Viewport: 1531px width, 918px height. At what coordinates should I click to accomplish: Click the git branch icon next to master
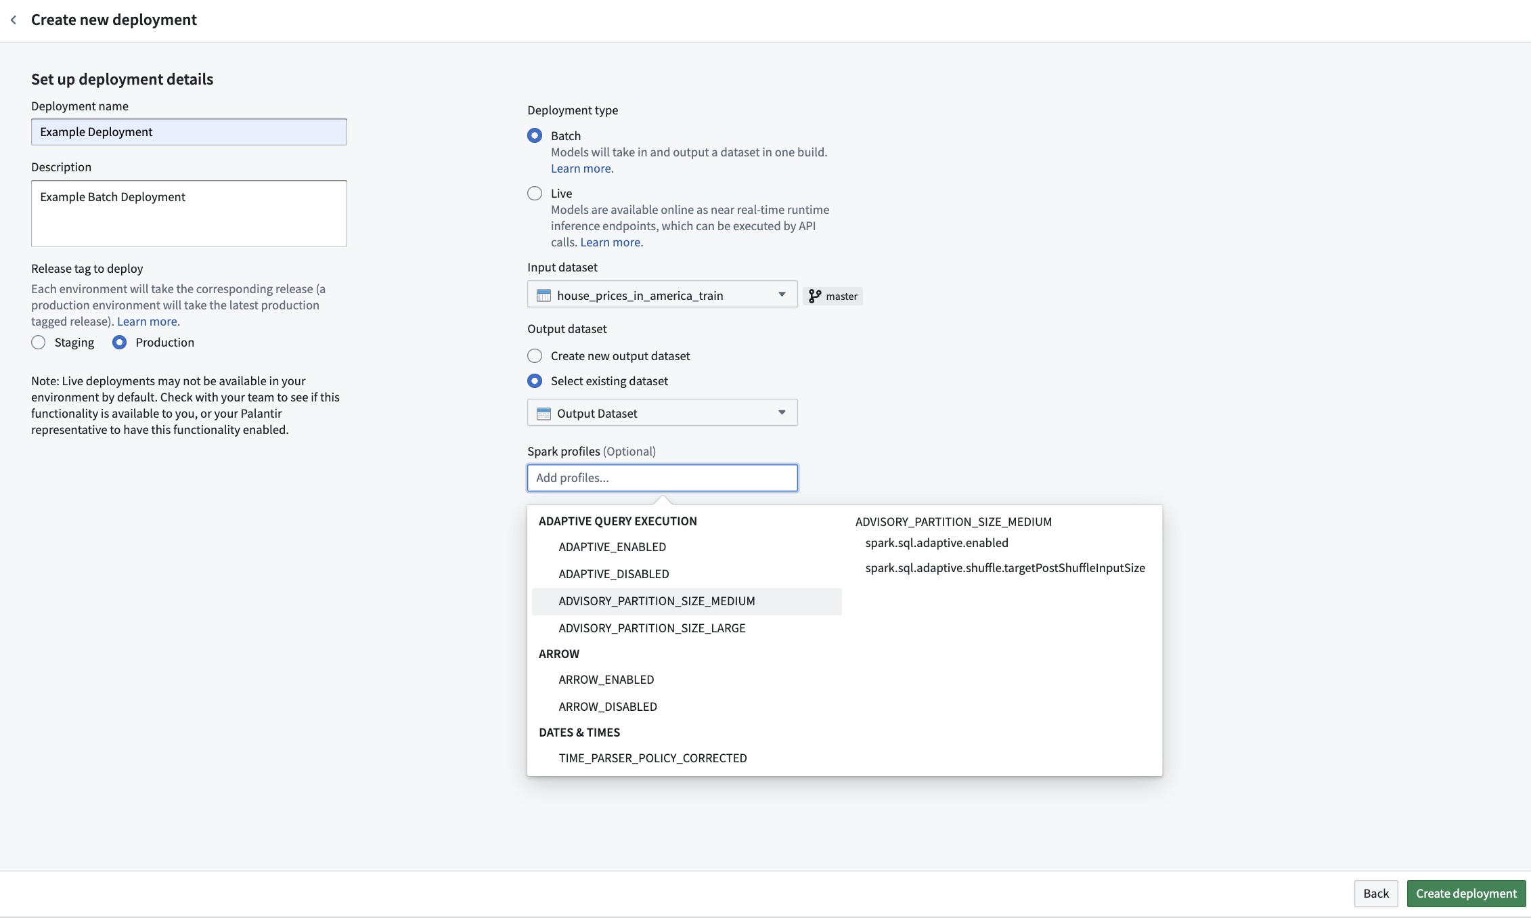tap(814, 296)
